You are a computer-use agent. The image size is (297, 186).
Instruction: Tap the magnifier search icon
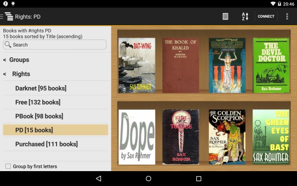pyautogui.click(x=8, y=45)
